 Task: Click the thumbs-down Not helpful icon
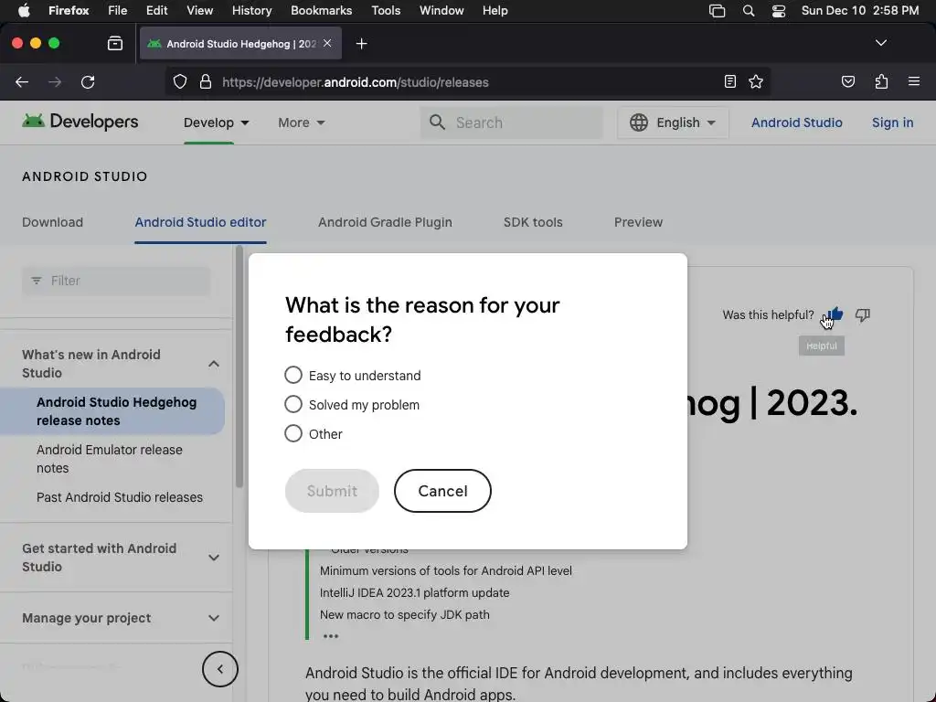(x=863, y=314)
